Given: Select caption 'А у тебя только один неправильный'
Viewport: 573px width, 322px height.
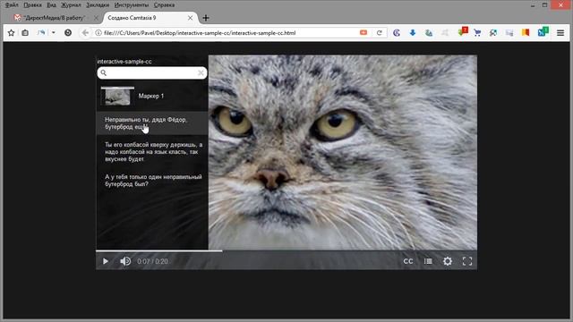Looking at the screenshot, I should click(x=152, y=181).
